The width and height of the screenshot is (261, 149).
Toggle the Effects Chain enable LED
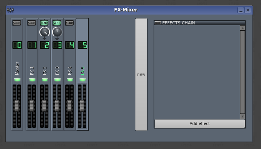click(x=158, y=23)
